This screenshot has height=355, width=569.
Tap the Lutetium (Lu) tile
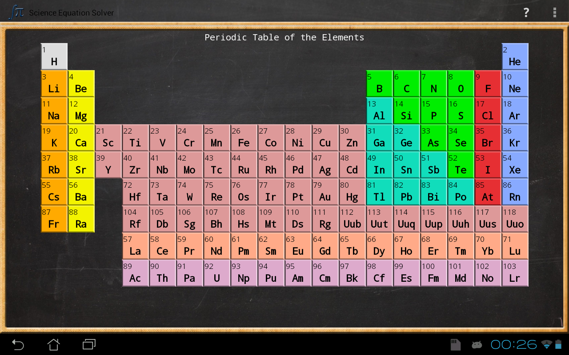[515, 246]
